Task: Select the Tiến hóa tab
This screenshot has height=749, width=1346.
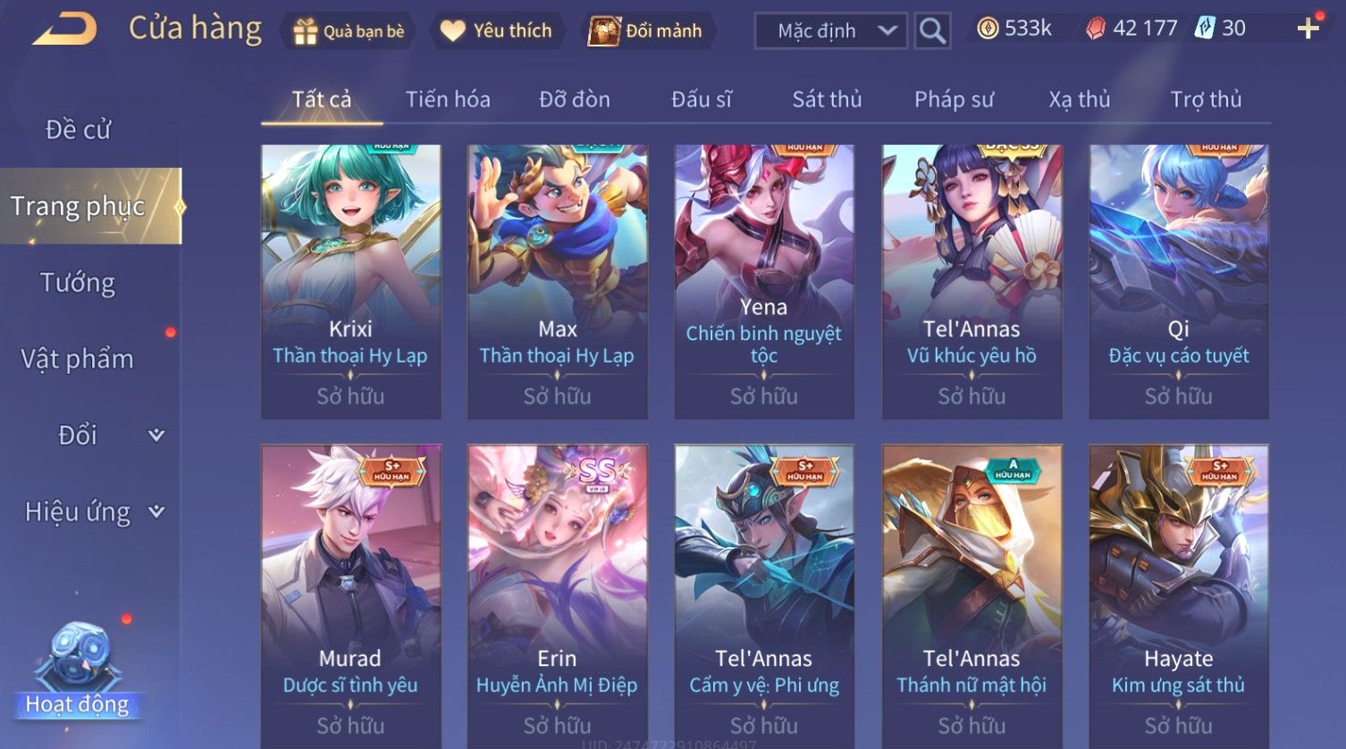Action: pos(448,99)
